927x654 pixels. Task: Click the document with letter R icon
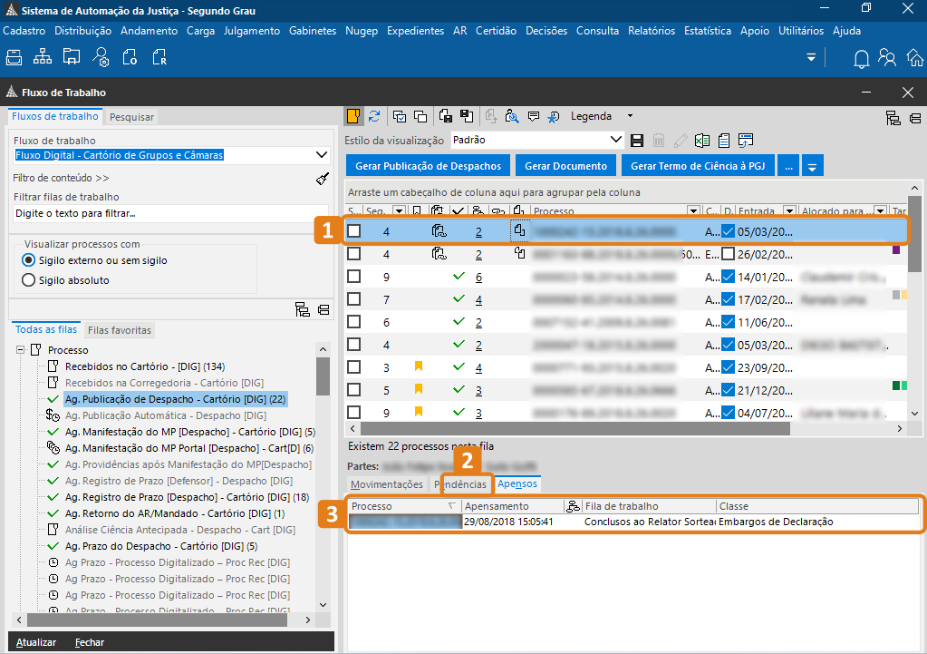(x=159, y=57)
